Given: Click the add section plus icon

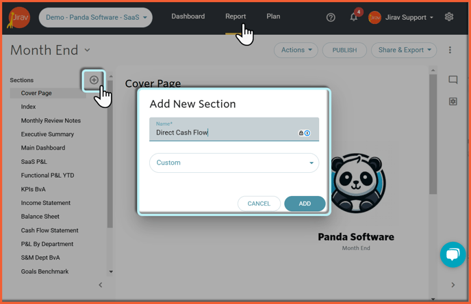Looking at the screenshot, I should (94, 80).
